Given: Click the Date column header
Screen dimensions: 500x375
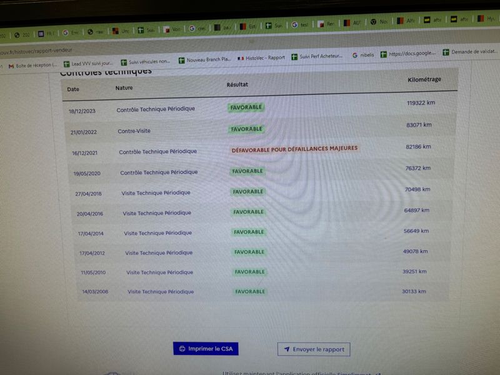Looking at the screenshot, I should [73, 89].
